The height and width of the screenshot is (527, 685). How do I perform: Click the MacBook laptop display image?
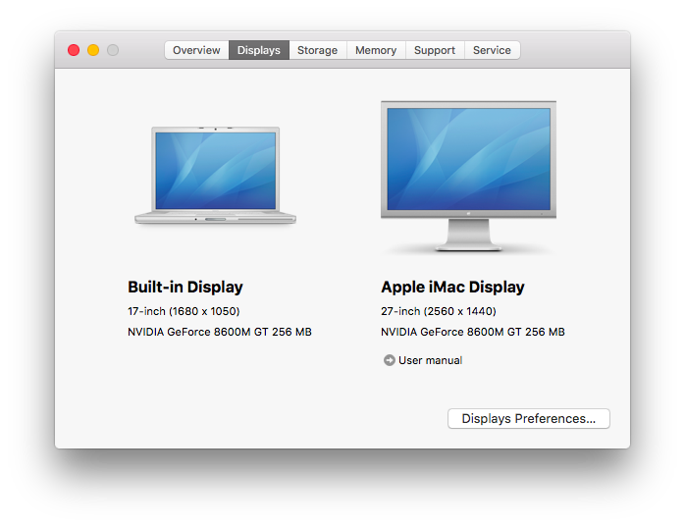[x=215, y=176]
